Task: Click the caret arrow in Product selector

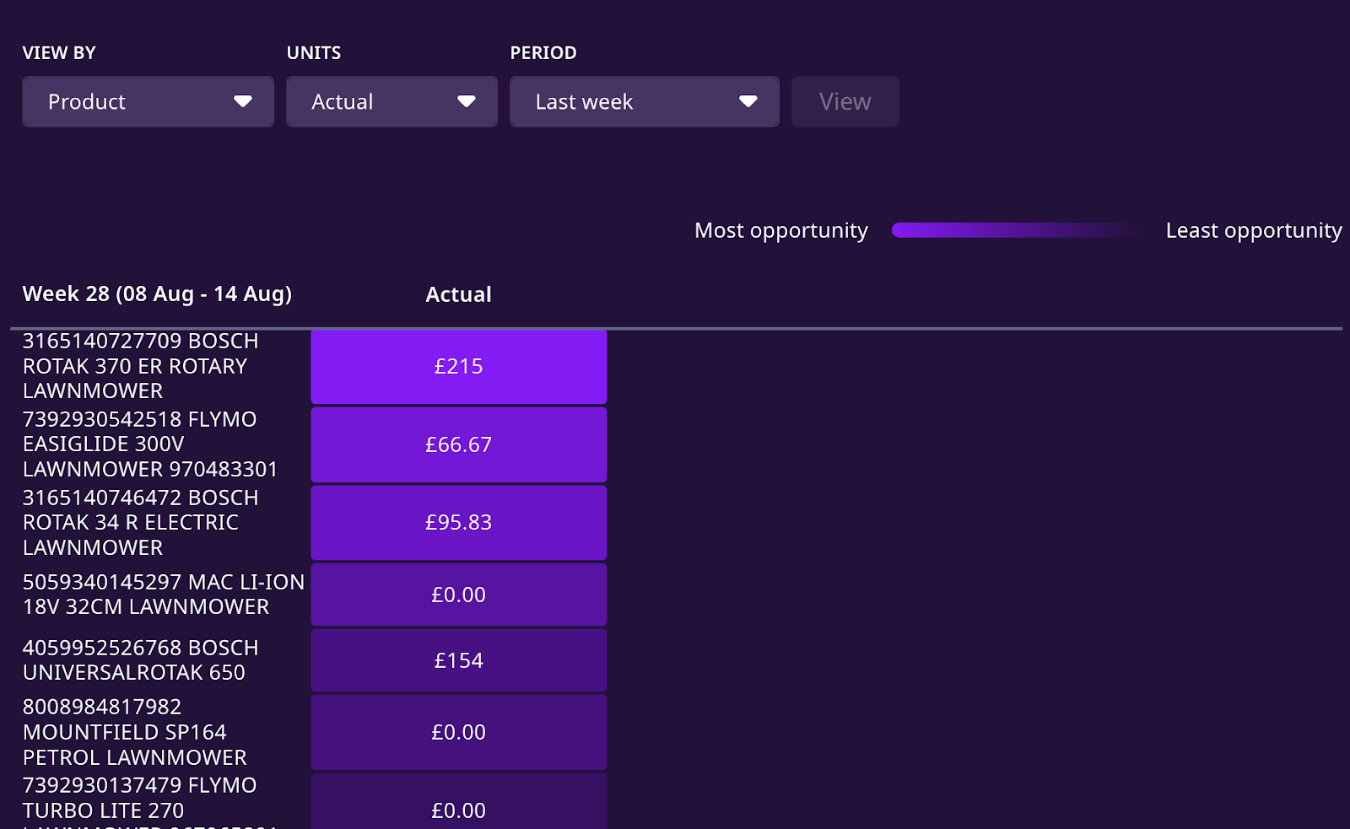Action: 243,102
